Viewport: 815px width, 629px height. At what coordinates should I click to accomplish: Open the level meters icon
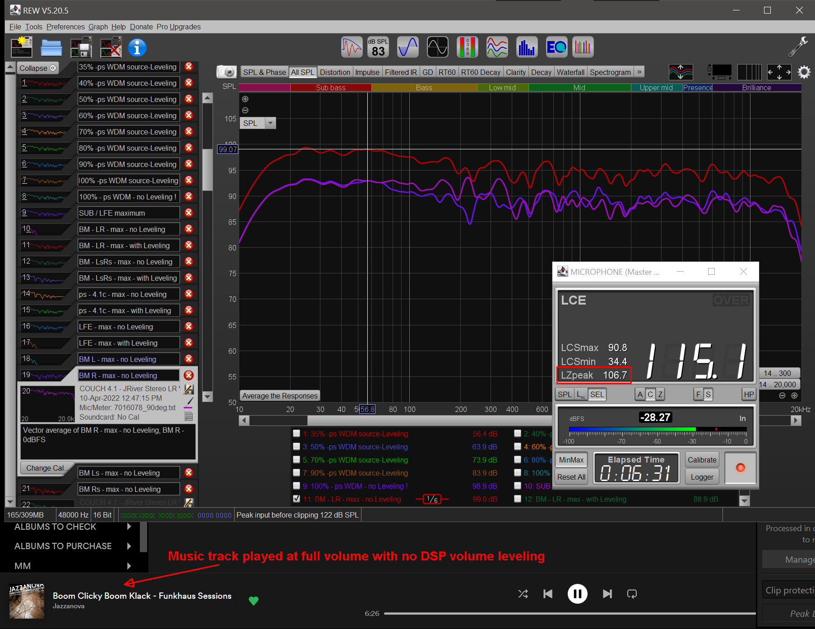pos(468,47)
